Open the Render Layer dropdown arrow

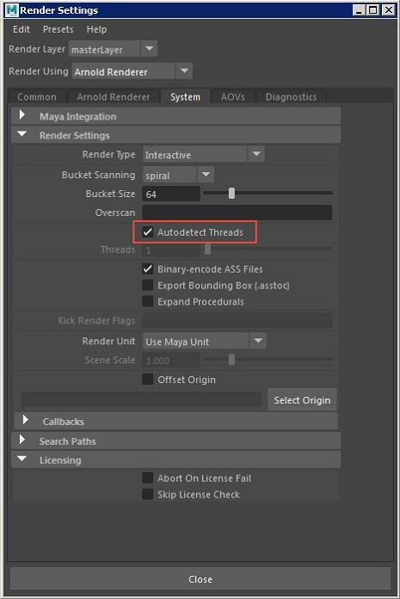pyautogui.click(x=149, y=49)
